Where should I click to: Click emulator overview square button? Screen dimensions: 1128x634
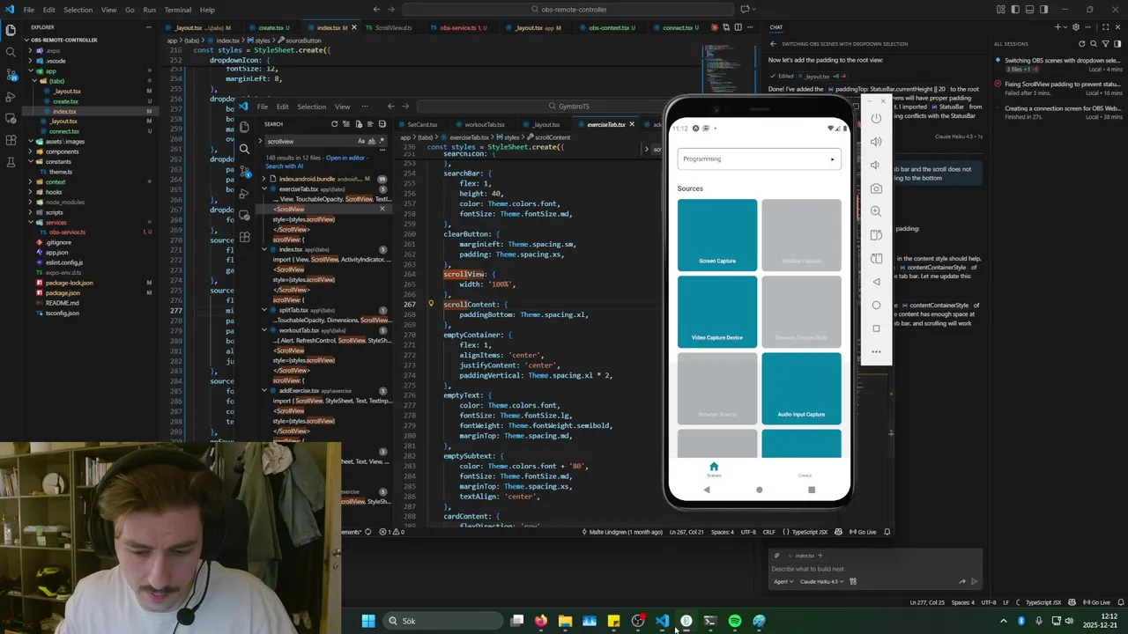click(876, 328)
